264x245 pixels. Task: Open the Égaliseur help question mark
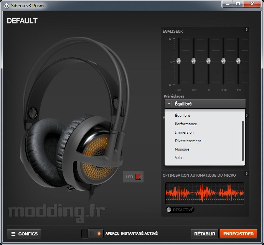point(246,30)
